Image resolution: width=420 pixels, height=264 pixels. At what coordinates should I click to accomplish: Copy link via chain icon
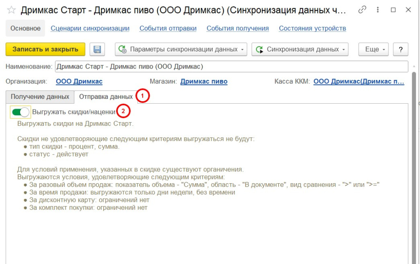coord(362,10)
